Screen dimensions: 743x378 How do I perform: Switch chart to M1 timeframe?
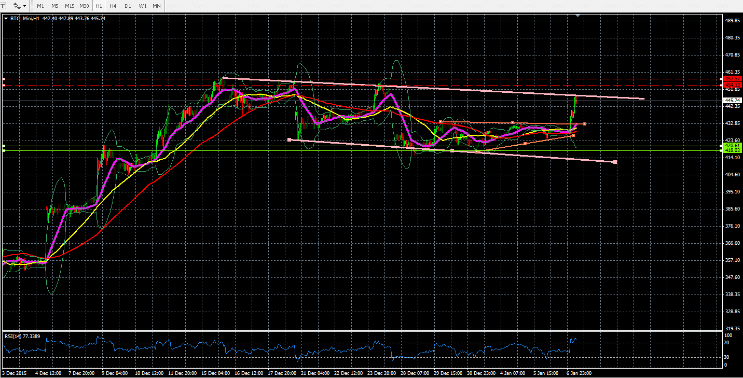pos(40,6)
